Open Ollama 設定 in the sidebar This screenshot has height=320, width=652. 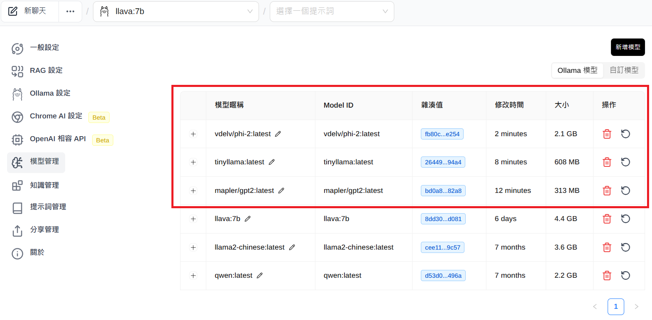coord(41,93)
